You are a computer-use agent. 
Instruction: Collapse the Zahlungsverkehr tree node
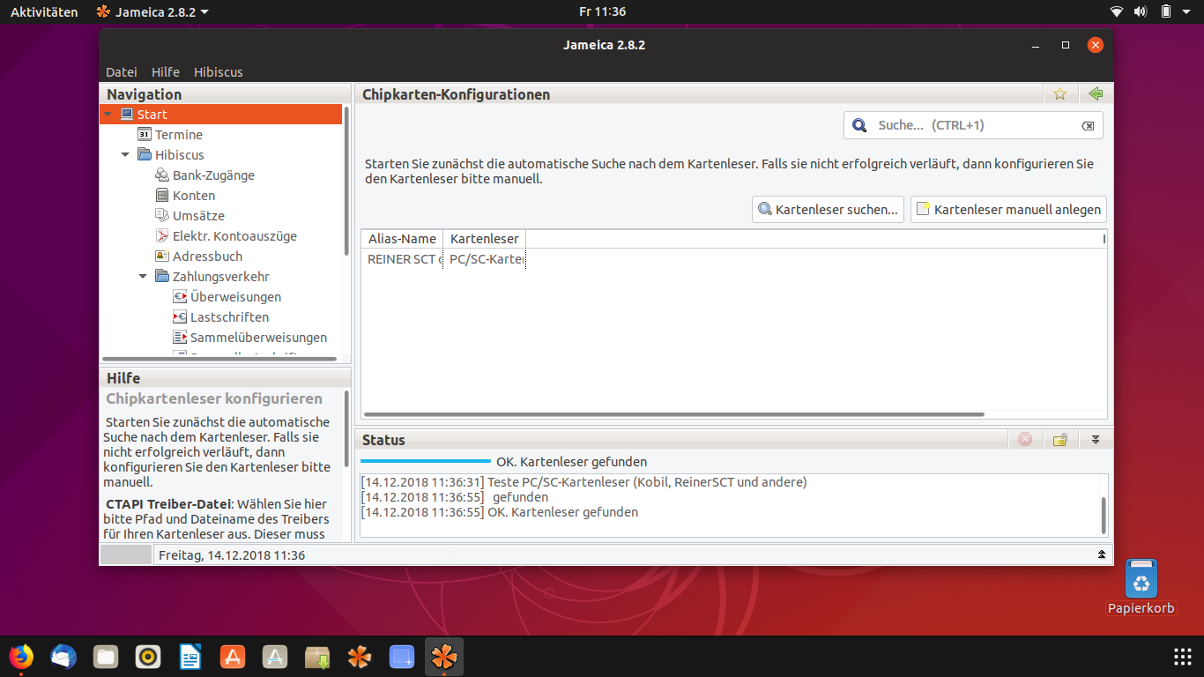point(143,277)
